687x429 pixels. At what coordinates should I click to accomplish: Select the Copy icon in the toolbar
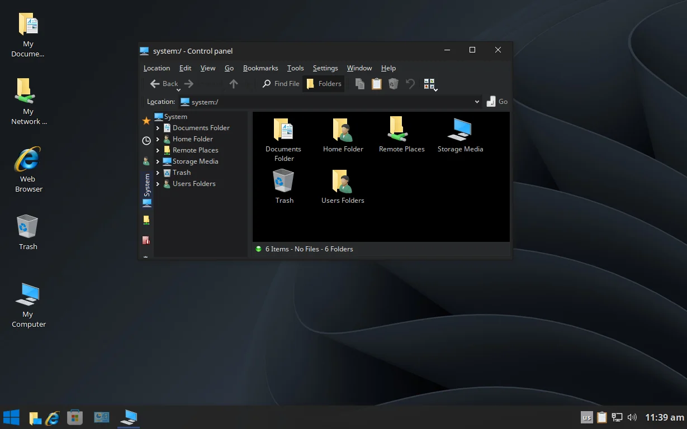(x=359, y=83)
